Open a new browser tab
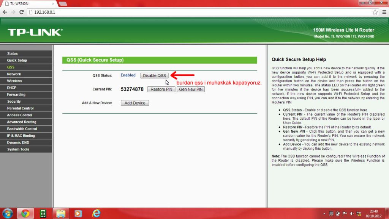This screenshot has height=219, width=389. [63, 4]
